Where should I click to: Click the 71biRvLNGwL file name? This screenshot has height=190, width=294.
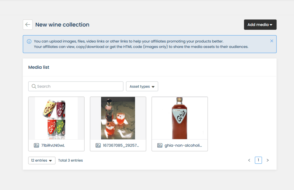[x=53, y=145]
